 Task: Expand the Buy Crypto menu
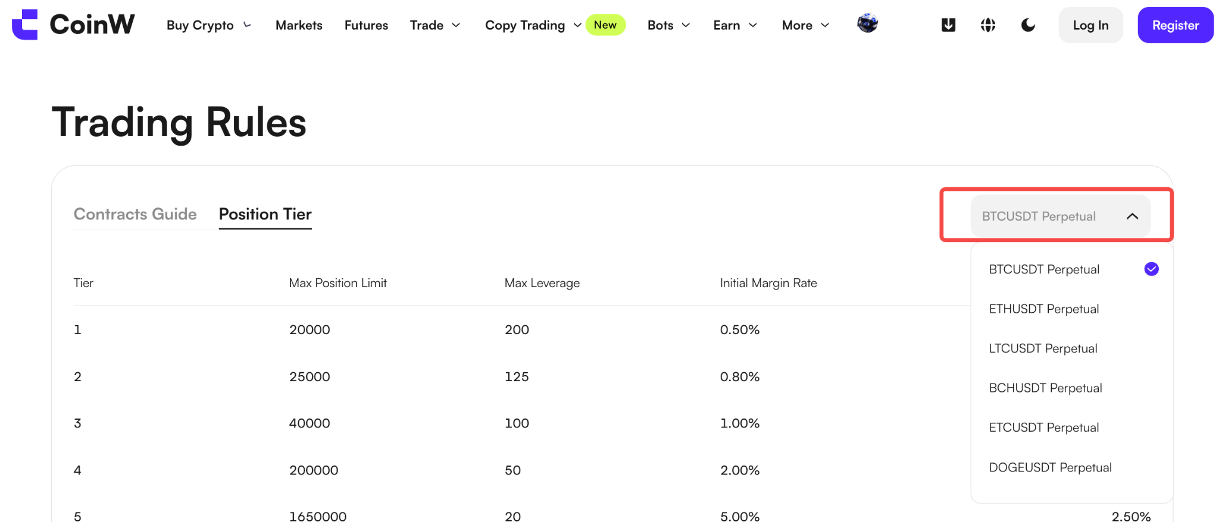(209, 25)
